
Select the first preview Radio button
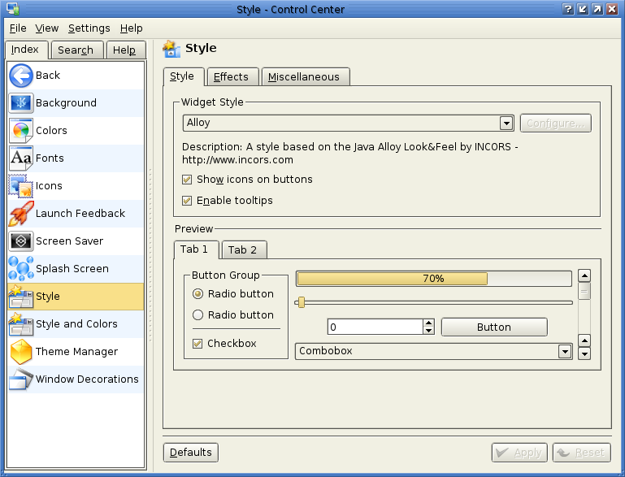(x=197, y=294)
